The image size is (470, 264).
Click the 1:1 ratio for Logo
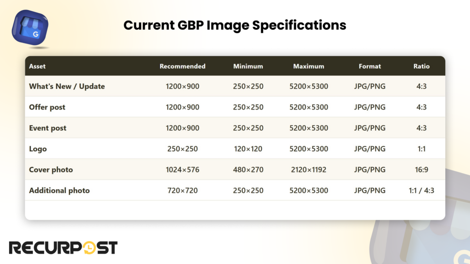pyautogui.click(x=421, y=149)
